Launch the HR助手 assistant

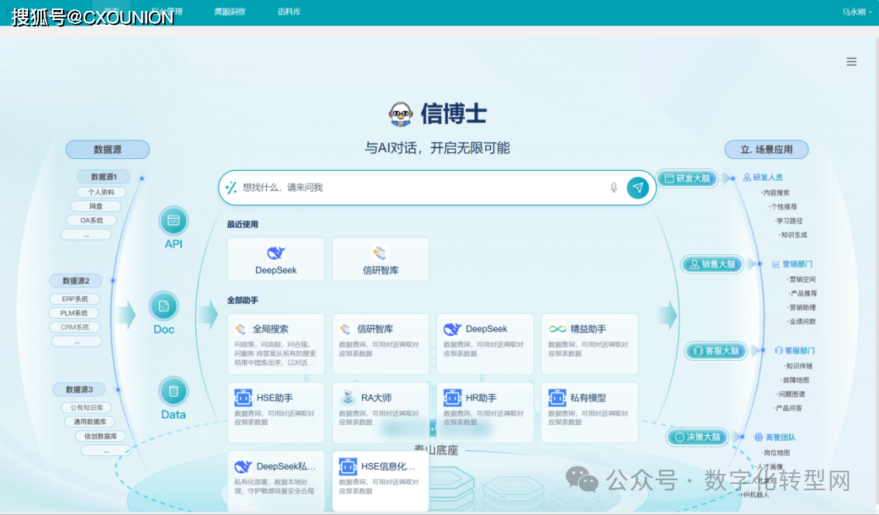point(484,412)
